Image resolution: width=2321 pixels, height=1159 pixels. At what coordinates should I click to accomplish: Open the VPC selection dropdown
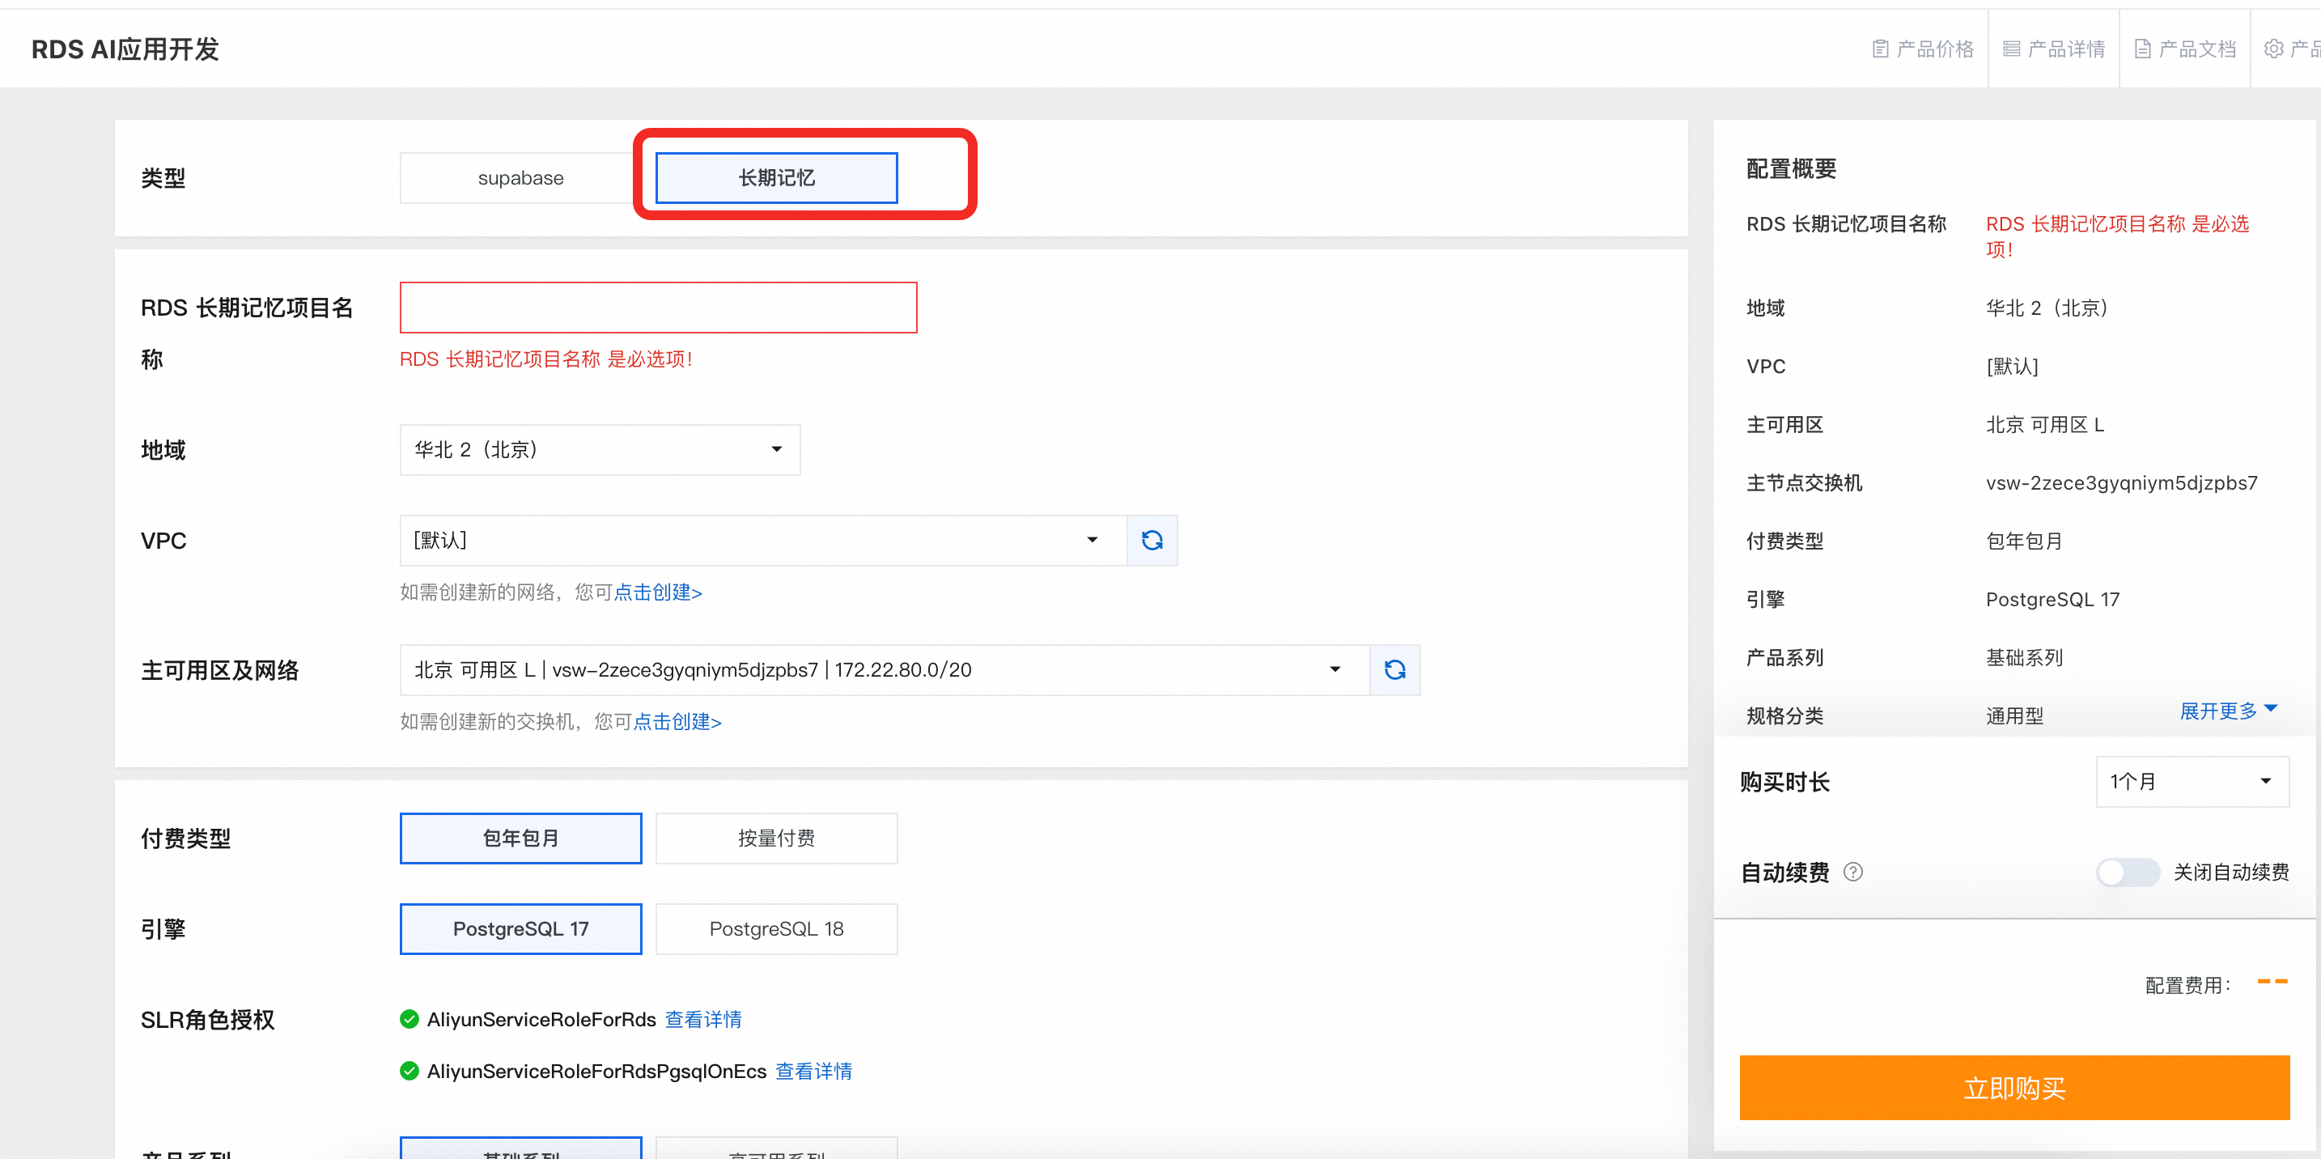(x=762, y=540)
